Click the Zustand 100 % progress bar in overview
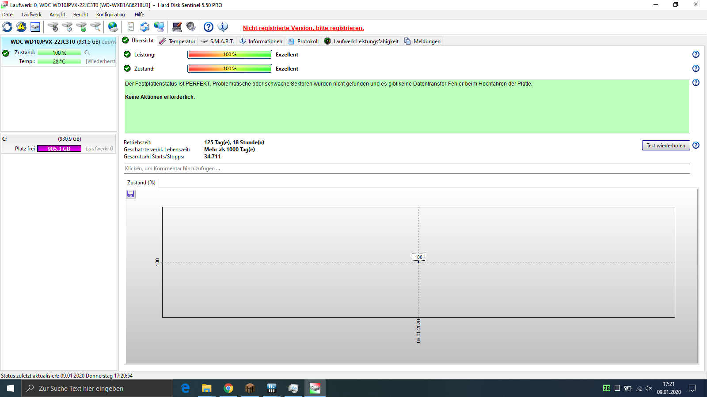Image resolution: width=707 pixels, height=397 pixels. coord(230,68)
